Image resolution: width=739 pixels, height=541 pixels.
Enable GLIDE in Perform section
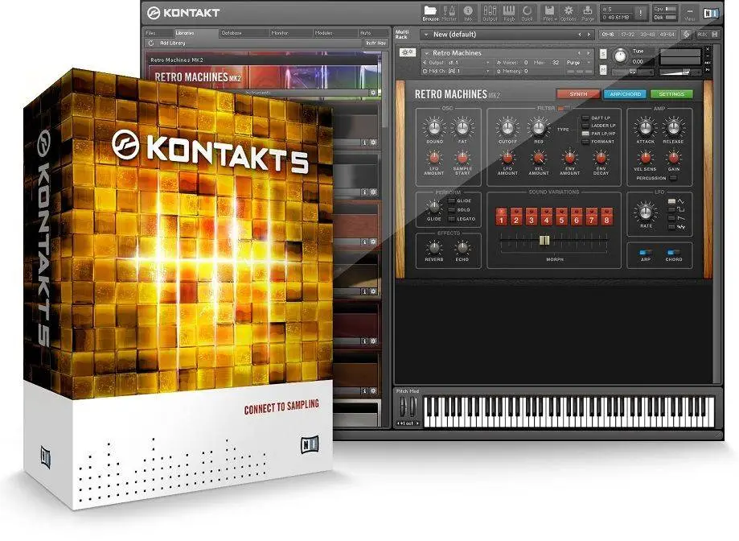coord(451,201)
